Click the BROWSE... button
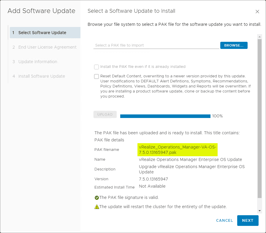This screenshot has height=233, width=266. click(x=234, y=45)
